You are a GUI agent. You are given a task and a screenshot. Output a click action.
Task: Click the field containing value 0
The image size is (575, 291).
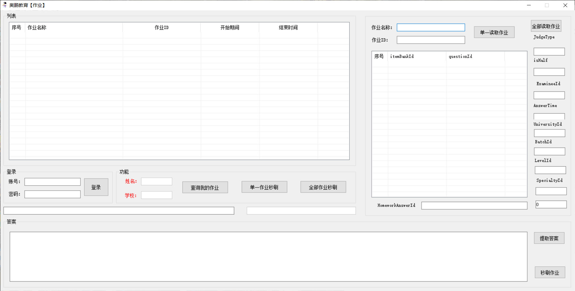coord(551,205)
